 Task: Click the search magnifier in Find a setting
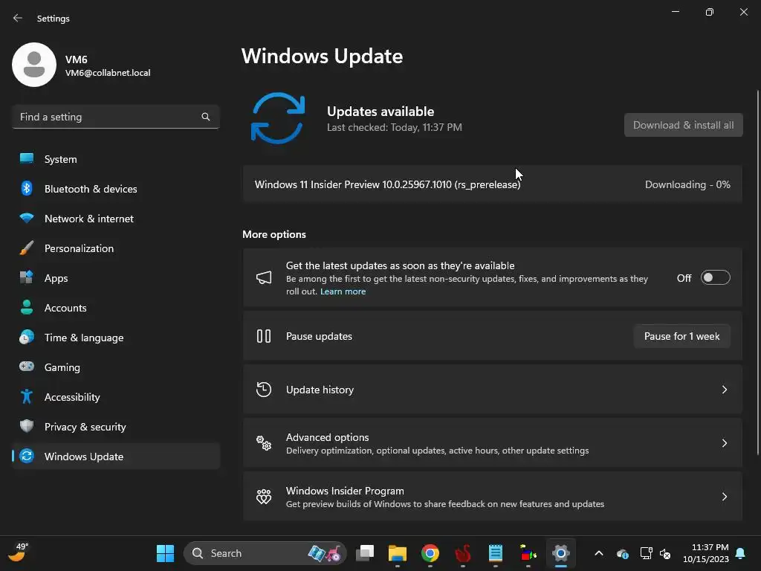(x=206, y=117)
